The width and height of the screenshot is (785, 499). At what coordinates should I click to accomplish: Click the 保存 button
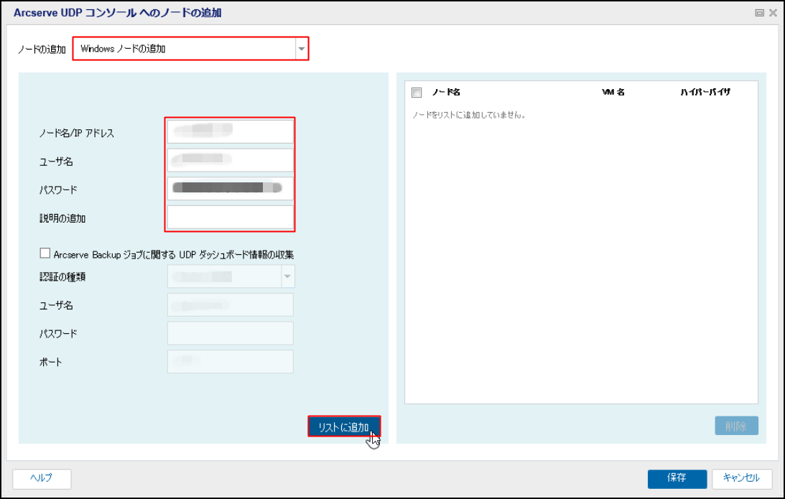(x=677, y=478)
